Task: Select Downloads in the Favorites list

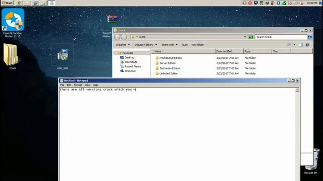Action: [131, 62]
